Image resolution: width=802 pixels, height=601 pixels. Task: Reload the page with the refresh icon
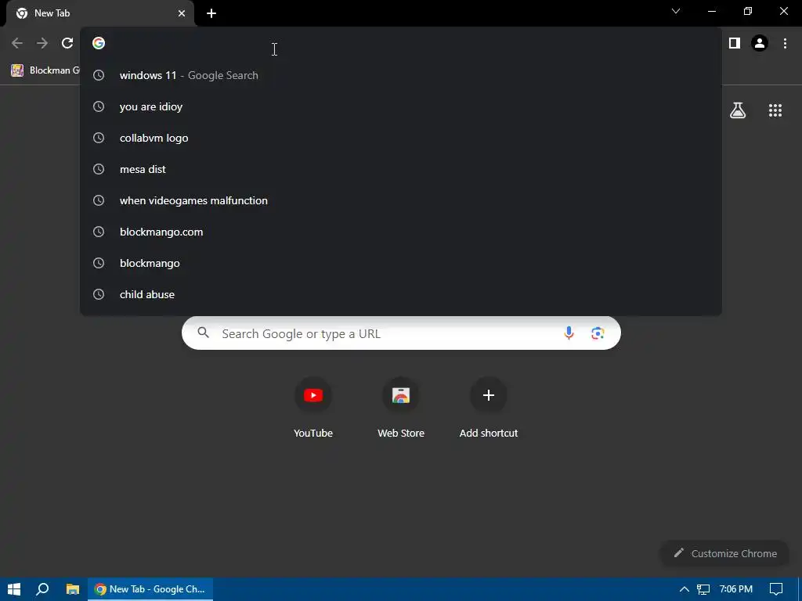67,44
